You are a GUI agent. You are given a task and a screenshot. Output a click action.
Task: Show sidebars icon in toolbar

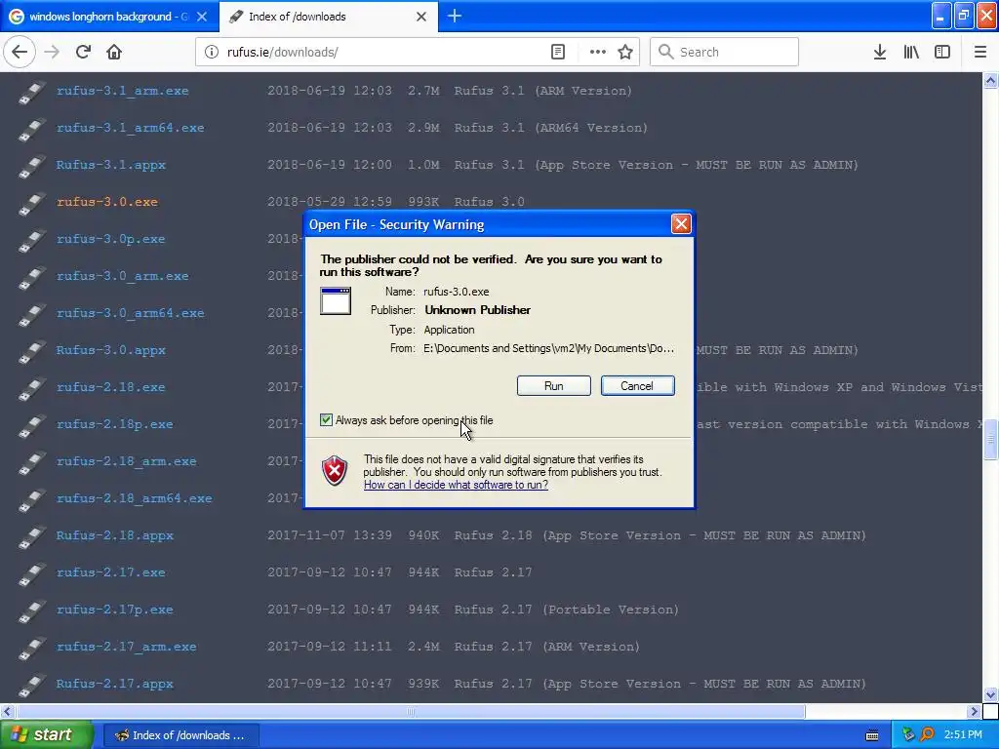click(942, 52)
